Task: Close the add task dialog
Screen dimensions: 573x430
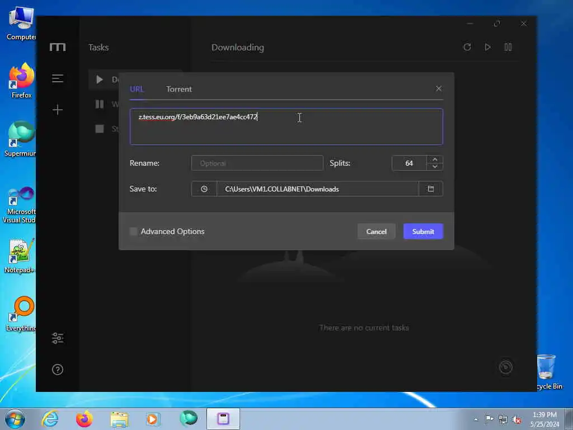Action: tap(439, 88)
